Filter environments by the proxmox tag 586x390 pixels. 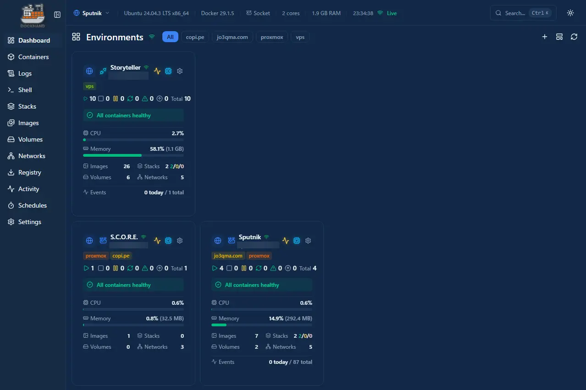pyautogui.click(x=271, y=37)
